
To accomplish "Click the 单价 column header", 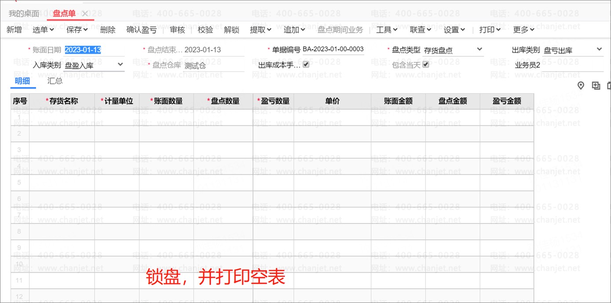I will pos(333,101).
